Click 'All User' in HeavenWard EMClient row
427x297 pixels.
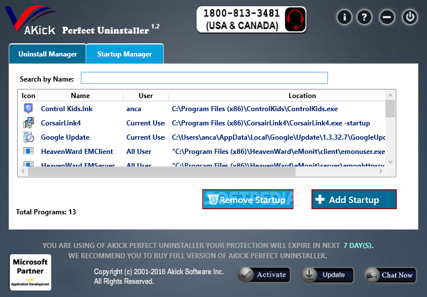138,152
